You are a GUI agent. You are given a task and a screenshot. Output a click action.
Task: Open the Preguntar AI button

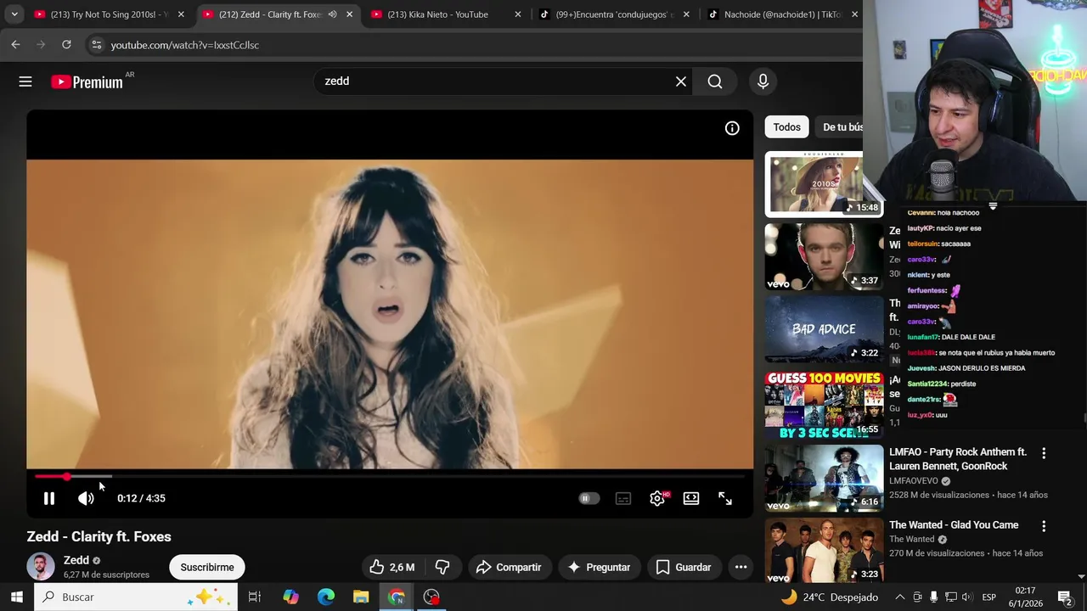click(600, 568)
